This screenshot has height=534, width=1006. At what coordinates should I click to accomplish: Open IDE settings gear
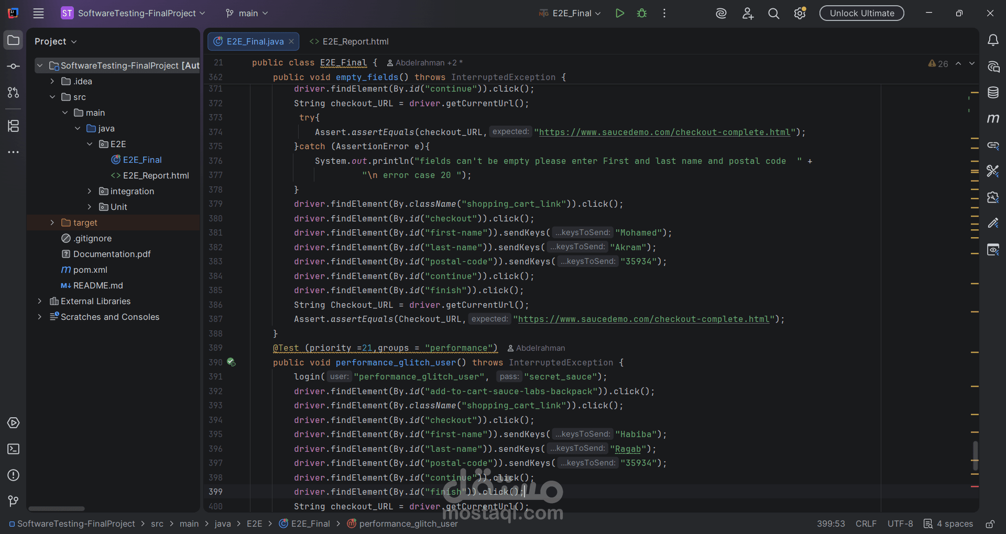click(x=800, y=14)
